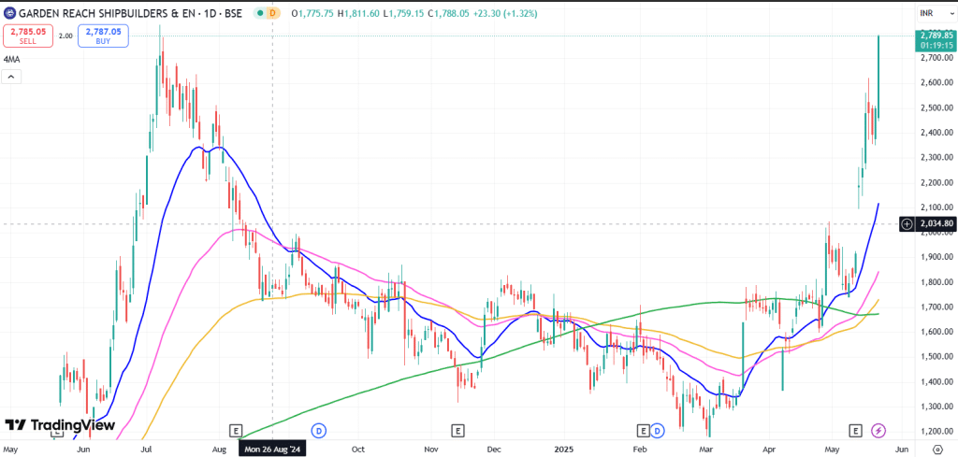This screenshot has height=457, width=958.
Task: Click the E earnings marker near November
Action: [x=457, y=431]
